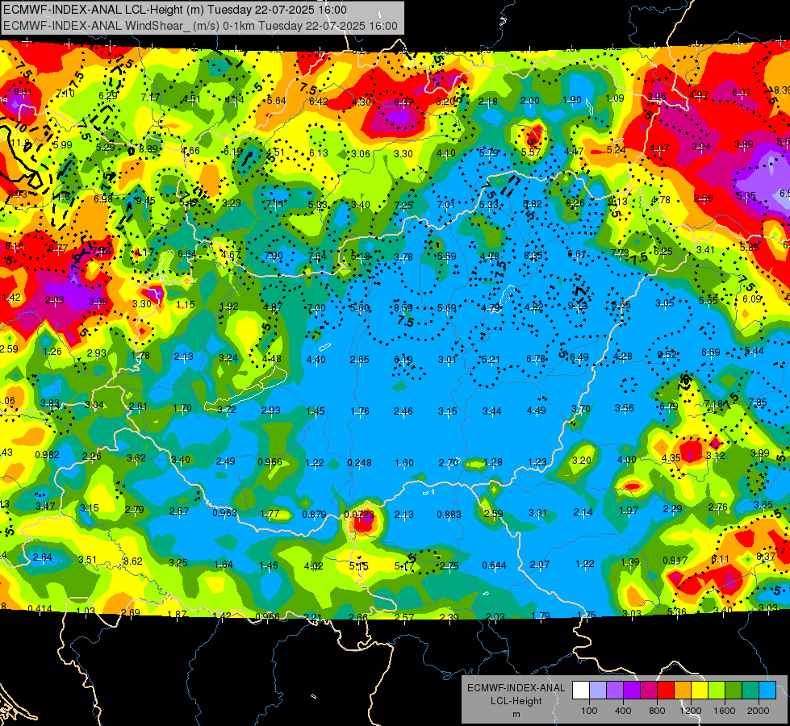Click the yellow swatch in the legend
The image size is (790, 726).
click(x=700, y=691)
